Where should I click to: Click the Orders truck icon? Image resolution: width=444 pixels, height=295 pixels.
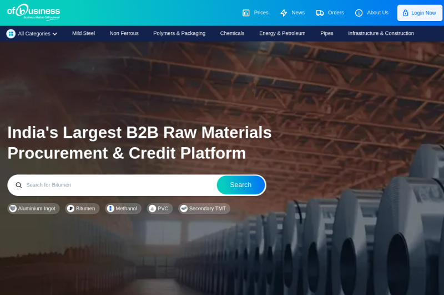tap(320, 13)
